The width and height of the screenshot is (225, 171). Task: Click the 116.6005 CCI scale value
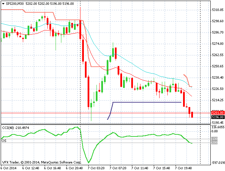click(x=217, y=127)
